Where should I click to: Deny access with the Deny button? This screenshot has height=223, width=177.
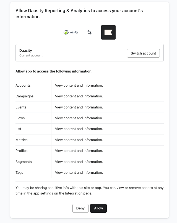click(x=80, y=208)
